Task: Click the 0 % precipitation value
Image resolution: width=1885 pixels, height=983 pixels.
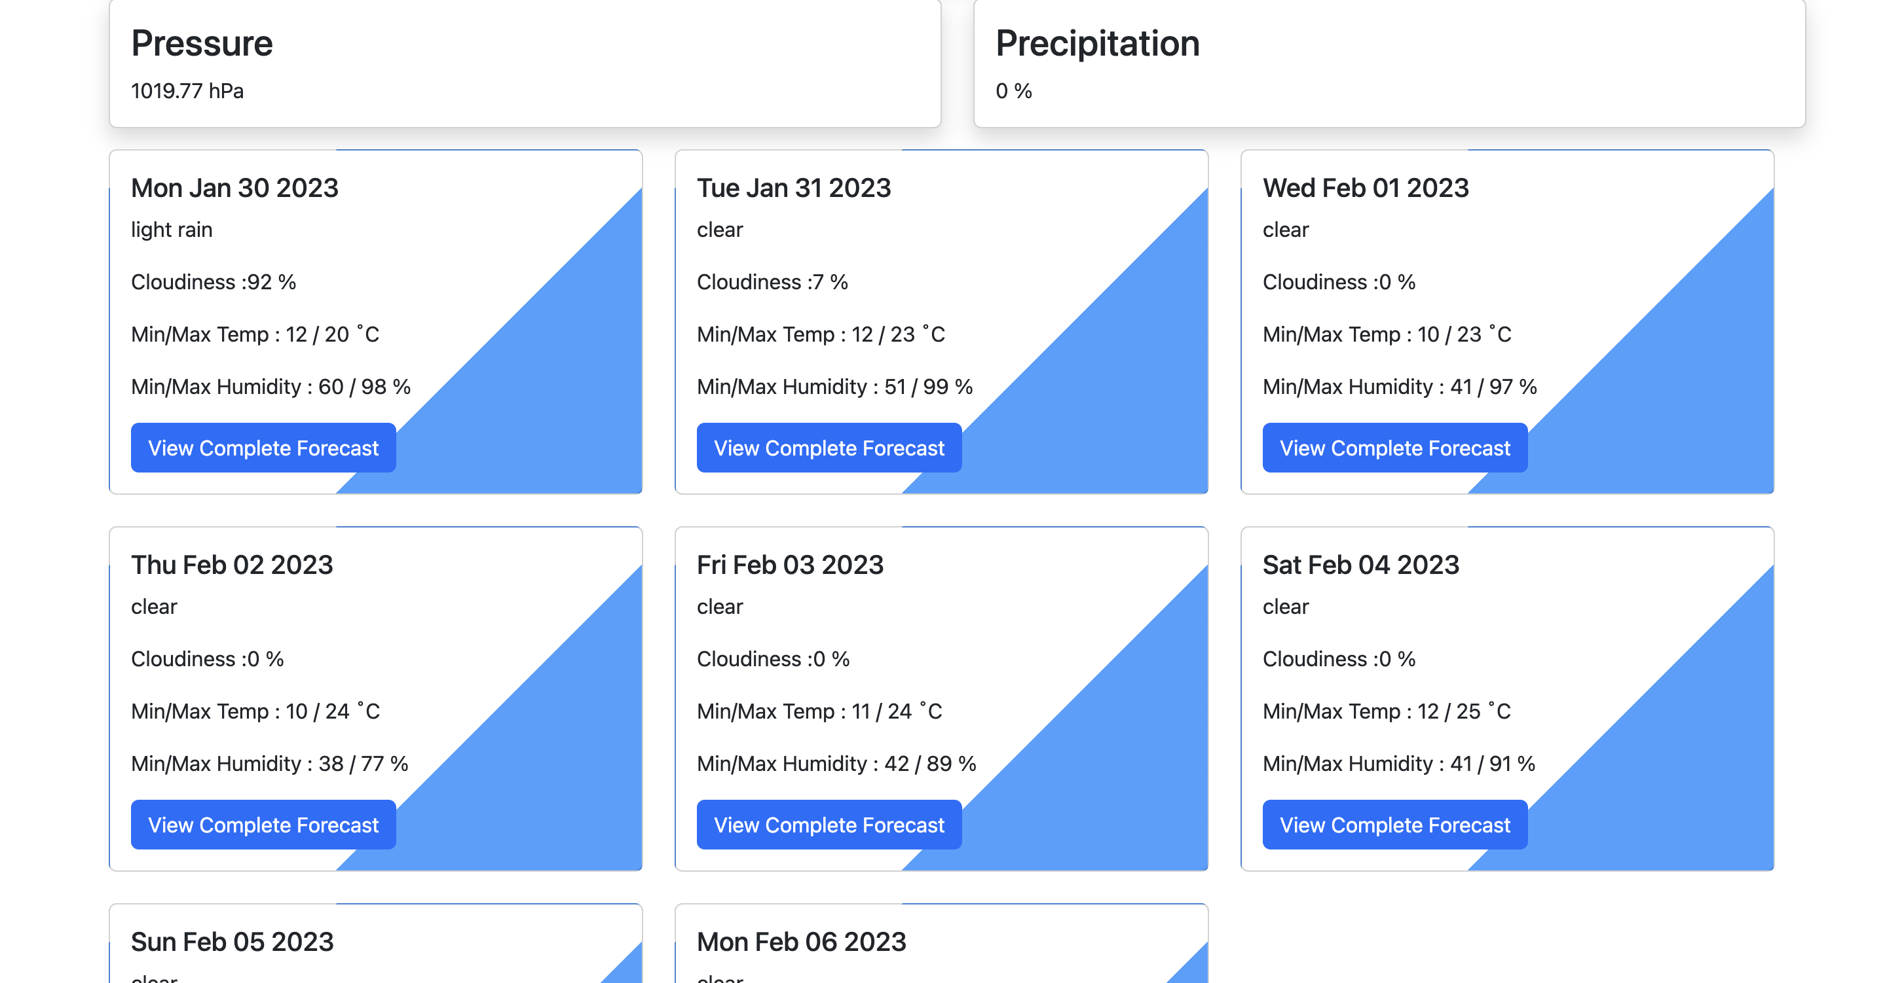Action: (x=1012, y=91)
